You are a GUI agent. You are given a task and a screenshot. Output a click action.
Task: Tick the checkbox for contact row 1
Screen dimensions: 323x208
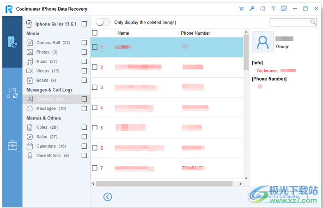pyautogui.click(x=95, y=47)
